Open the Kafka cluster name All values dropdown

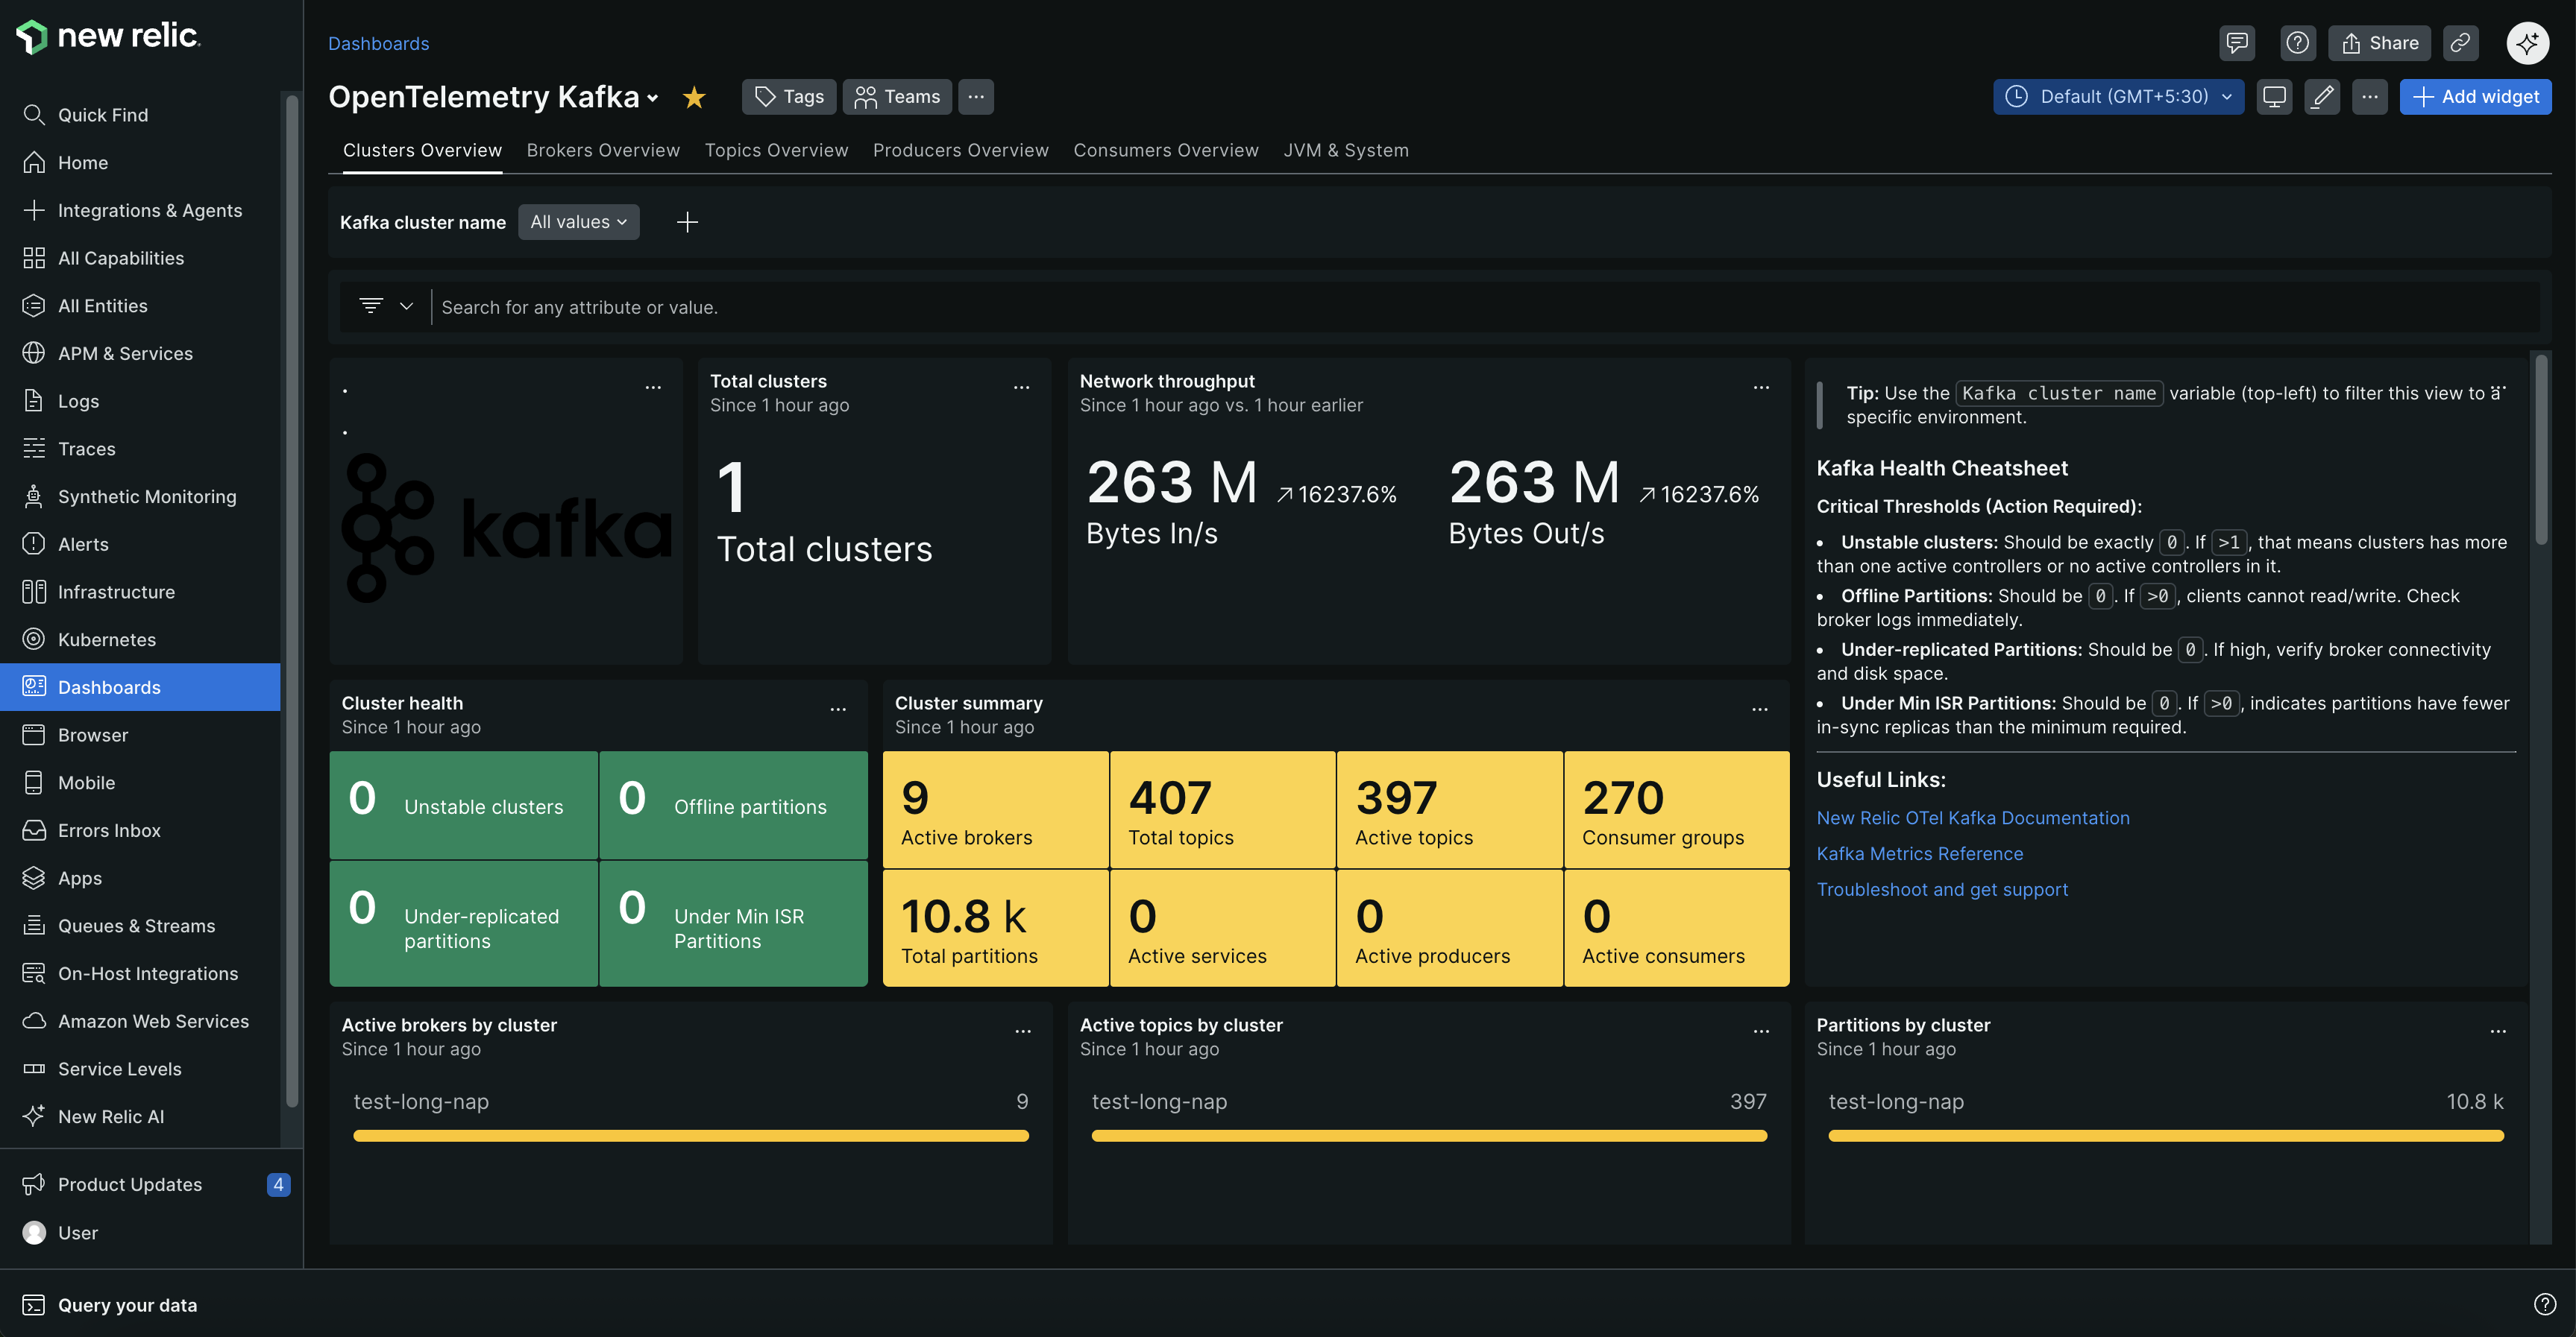pos(578,222)
